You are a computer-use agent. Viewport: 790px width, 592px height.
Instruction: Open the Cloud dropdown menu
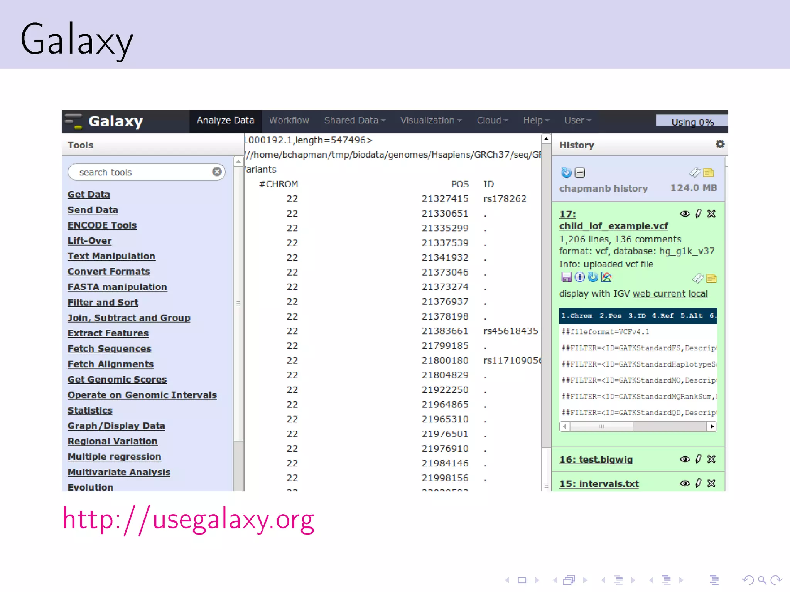coord(493,120)
